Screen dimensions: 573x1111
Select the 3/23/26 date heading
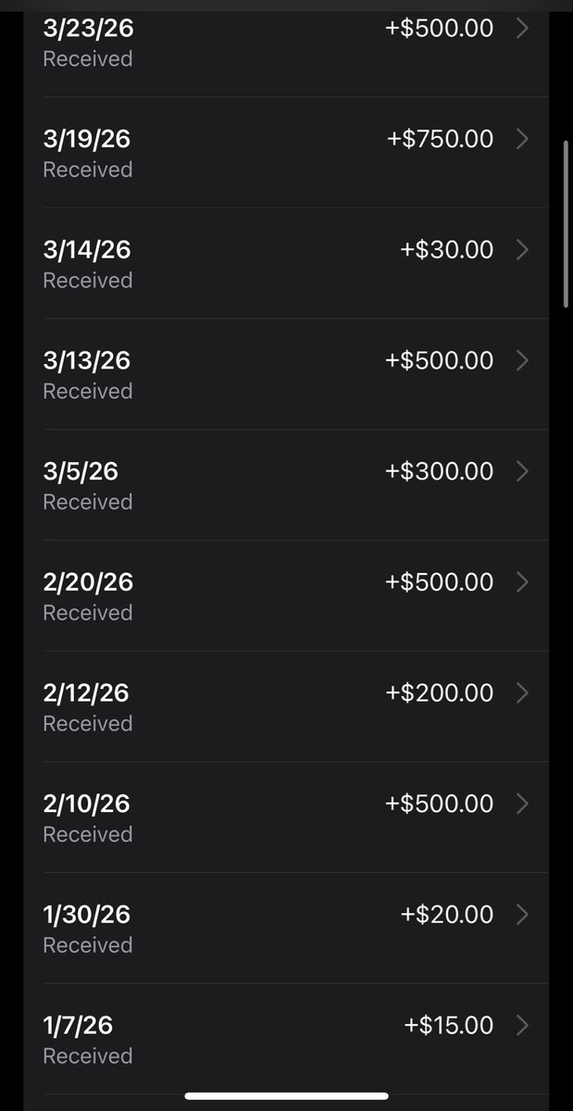pos(88,29)
